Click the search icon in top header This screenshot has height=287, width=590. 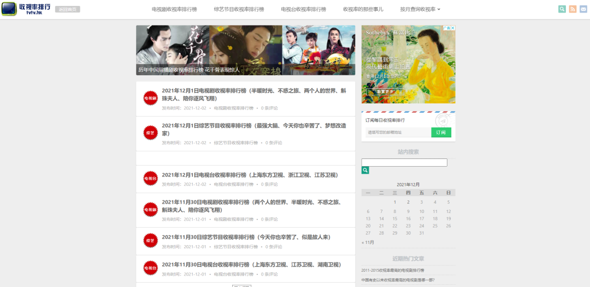click(562, 9)
